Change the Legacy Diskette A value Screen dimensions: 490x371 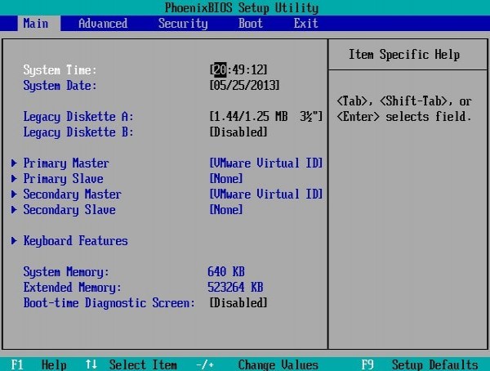click(x=265, y=117)
